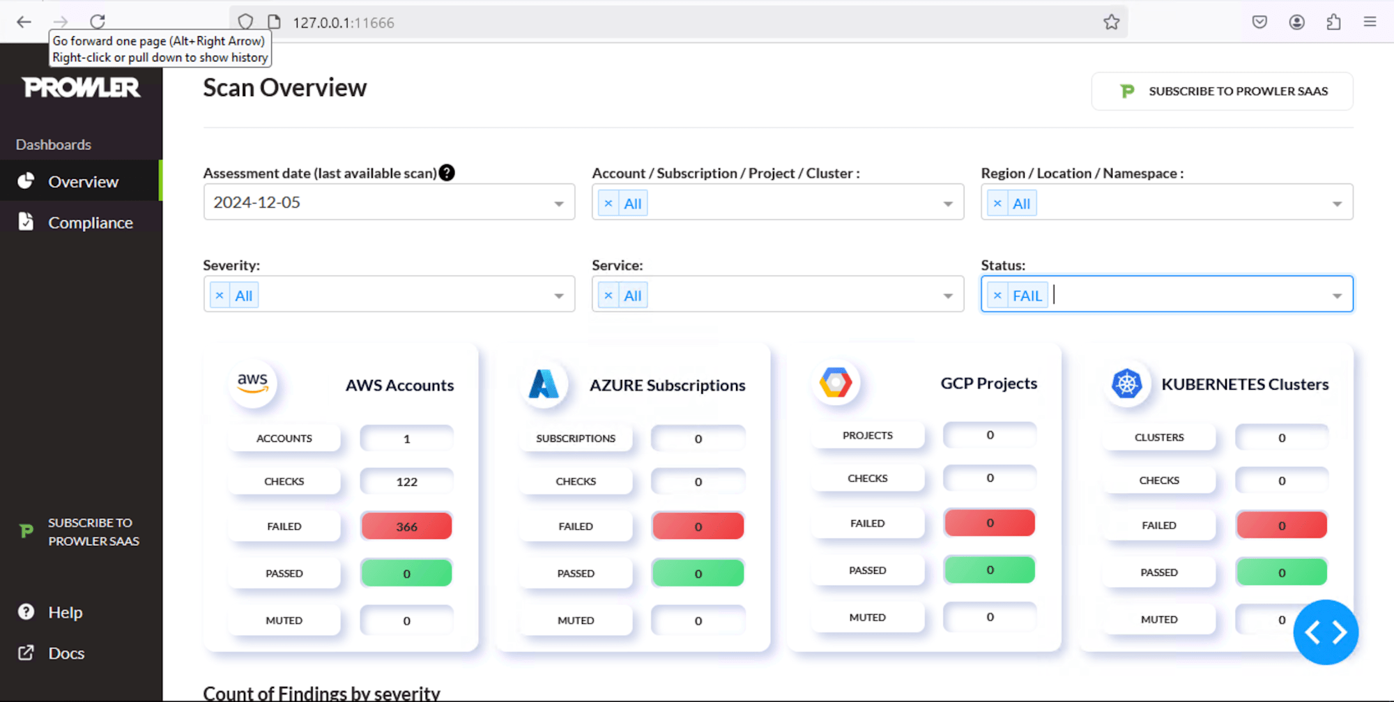
Task: Open the browser hamburger menu
Action: point(1370,22)
